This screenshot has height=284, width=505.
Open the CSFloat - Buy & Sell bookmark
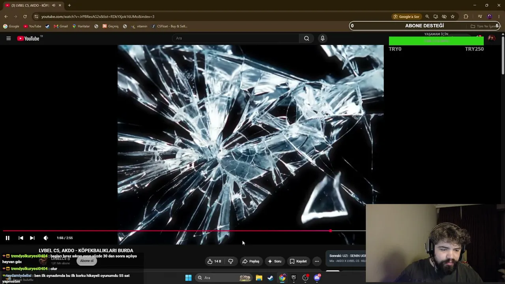(x=169, y=26)
